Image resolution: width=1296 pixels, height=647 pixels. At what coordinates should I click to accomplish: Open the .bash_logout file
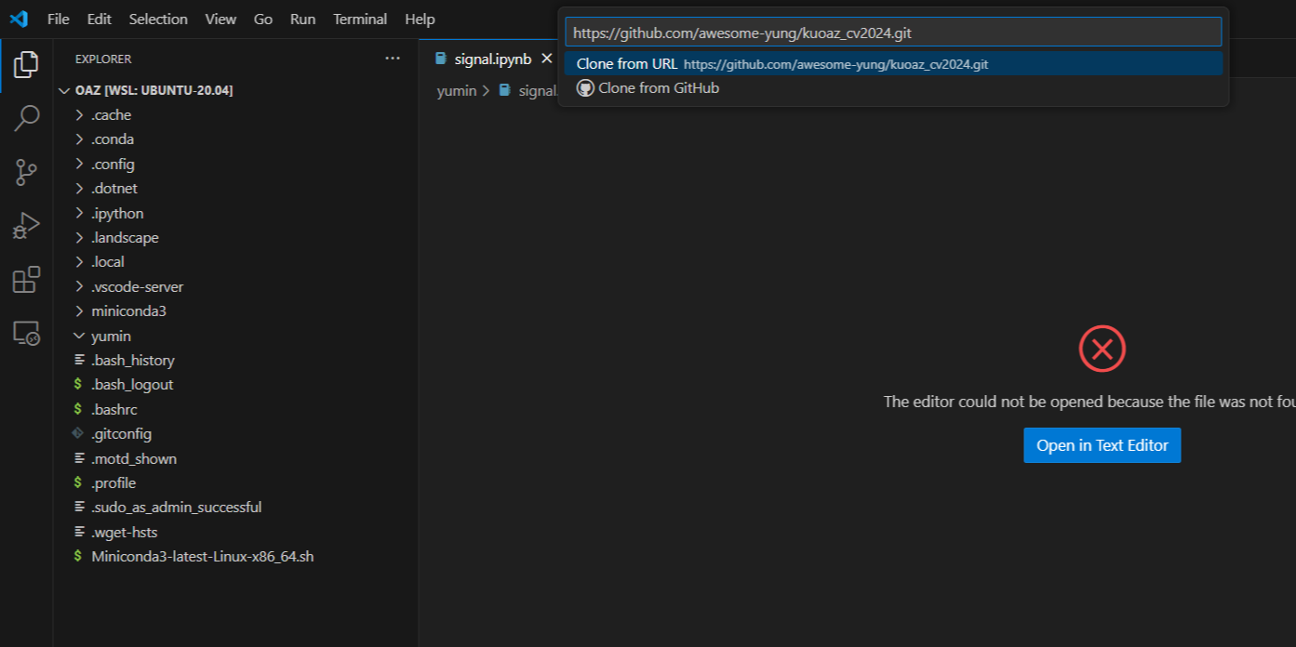132,385
